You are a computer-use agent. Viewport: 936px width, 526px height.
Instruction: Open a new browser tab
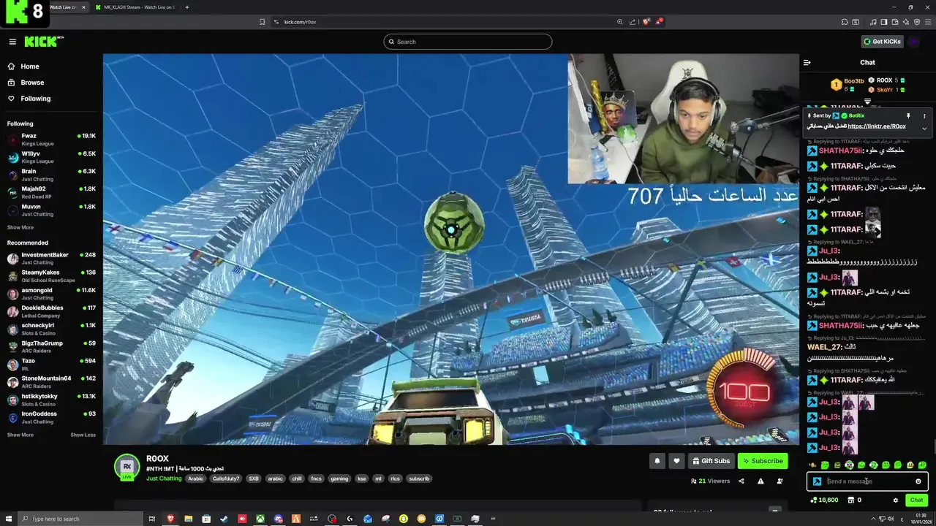point(186,7)
